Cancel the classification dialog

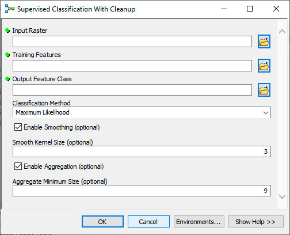(x=148, y=222)
